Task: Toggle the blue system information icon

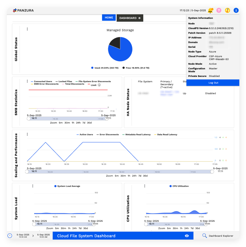Action: [x=236, y=10]
